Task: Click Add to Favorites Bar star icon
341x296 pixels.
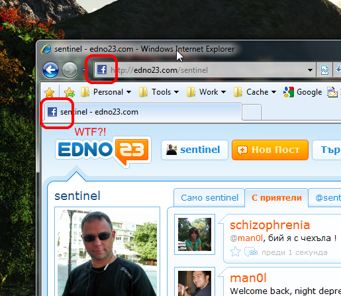Action: click(70, 92)
